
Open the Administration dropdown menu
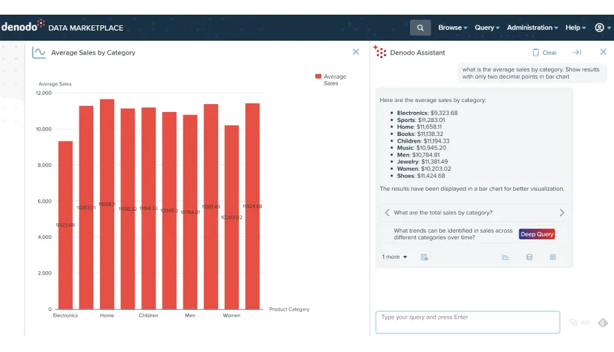click(532, 28)
